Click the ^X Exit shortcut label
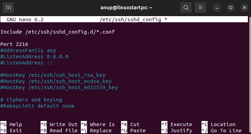Screen dimensions: 251x134 coord(11,131)
